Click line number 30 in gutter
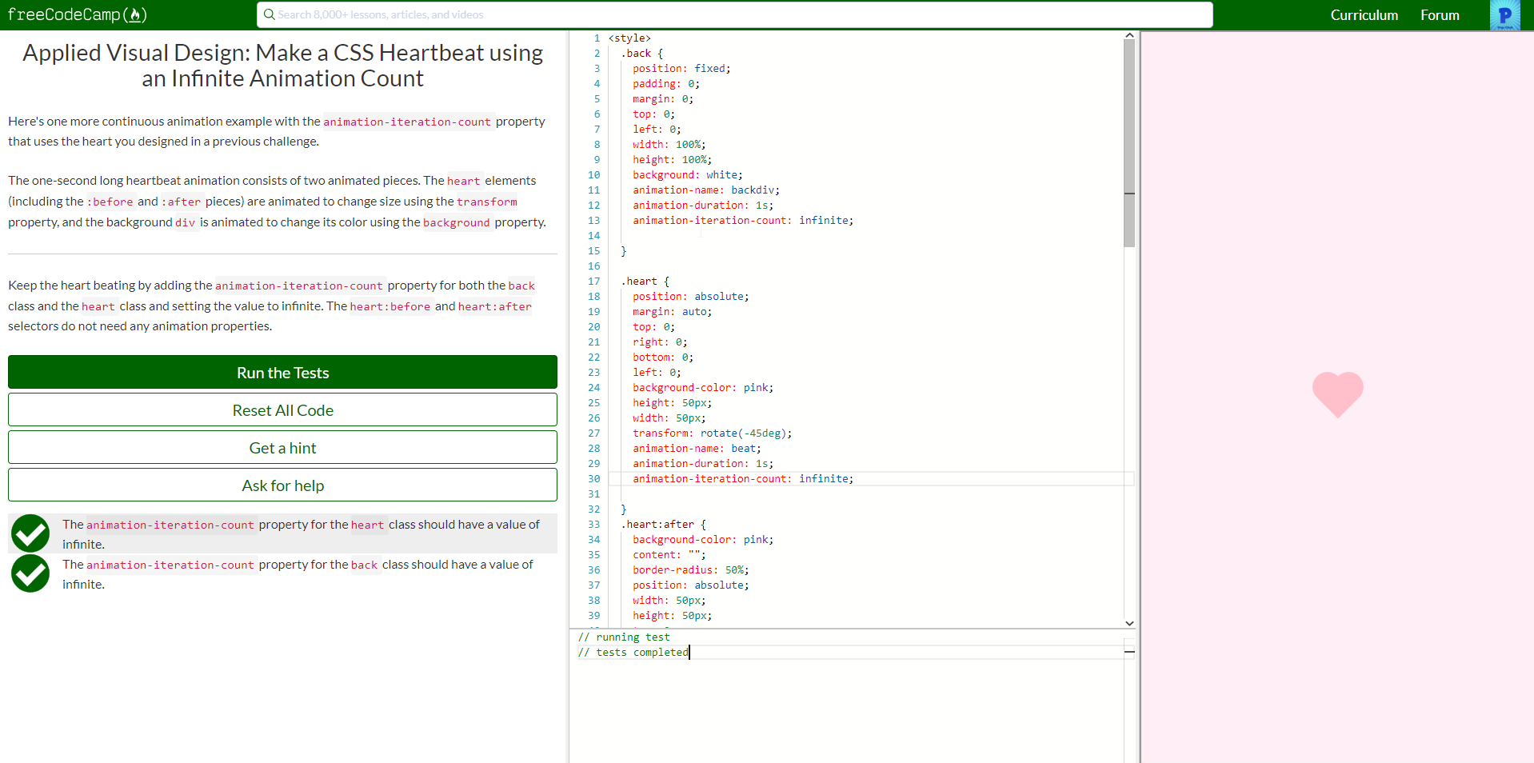This screenshot has width=1534, height=763. (x=593, y=479)
